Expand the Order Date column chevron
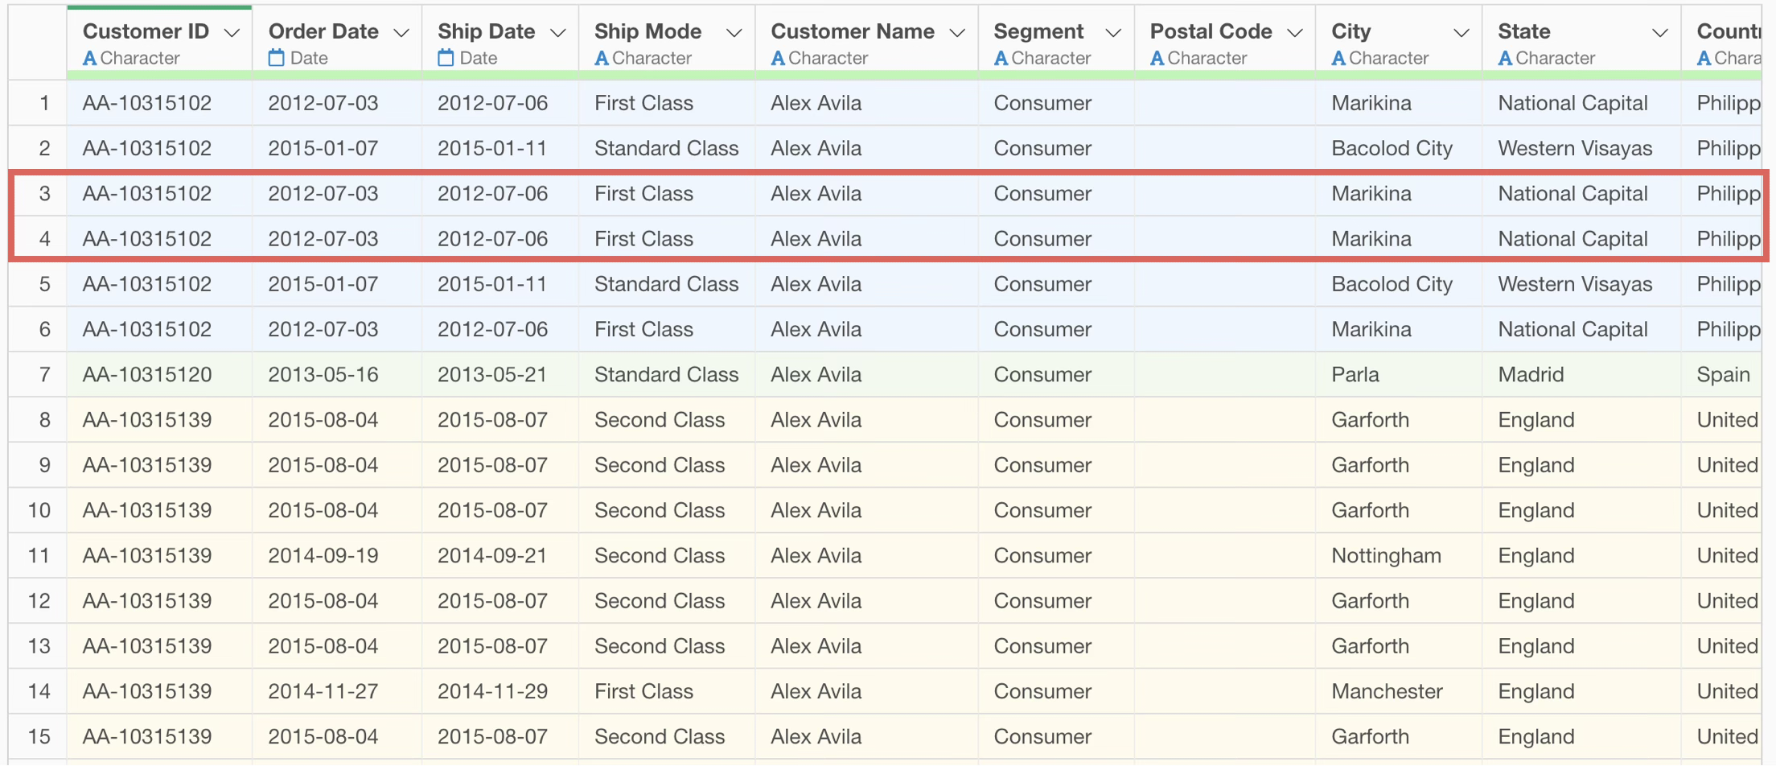Screen dimensions: 1776x766 401,33
